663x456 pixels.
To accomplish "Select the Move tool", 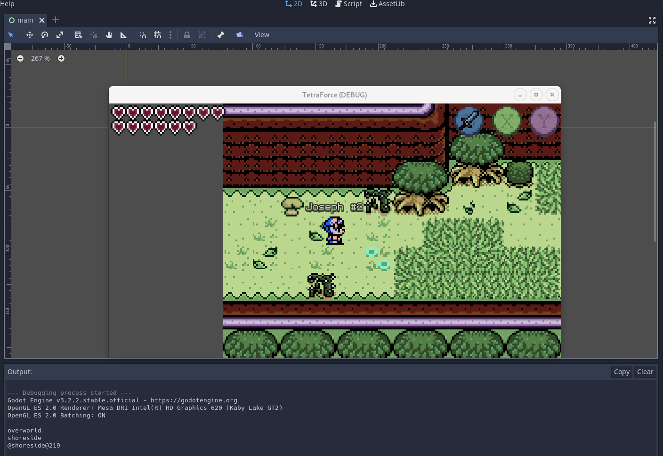I will (x=29, y=34).
